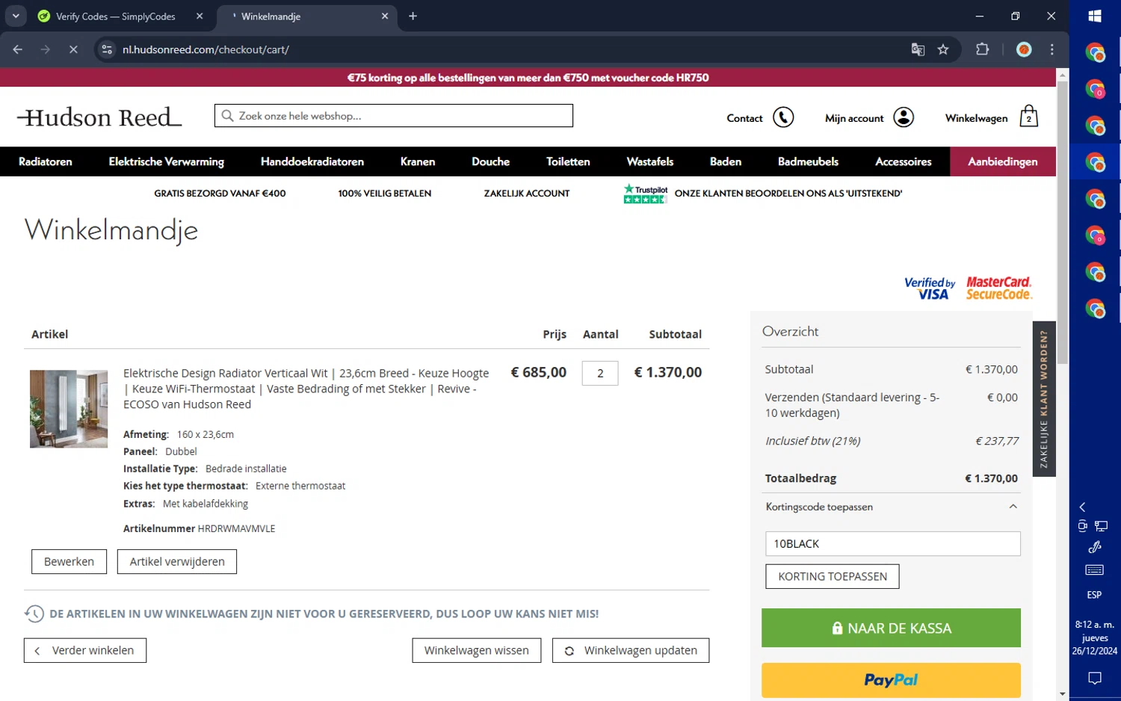
Task: Click Artikel verwijderen button
Action: click(x=177, y=561)
